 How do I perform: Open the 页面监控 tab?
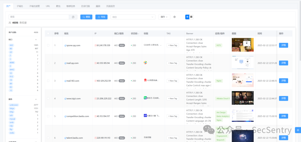[x=110, y=6]
